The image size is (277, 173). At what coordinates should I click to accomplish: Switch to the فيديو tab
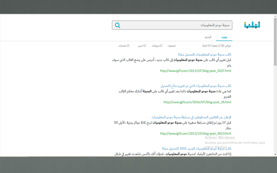click(208, 38)
